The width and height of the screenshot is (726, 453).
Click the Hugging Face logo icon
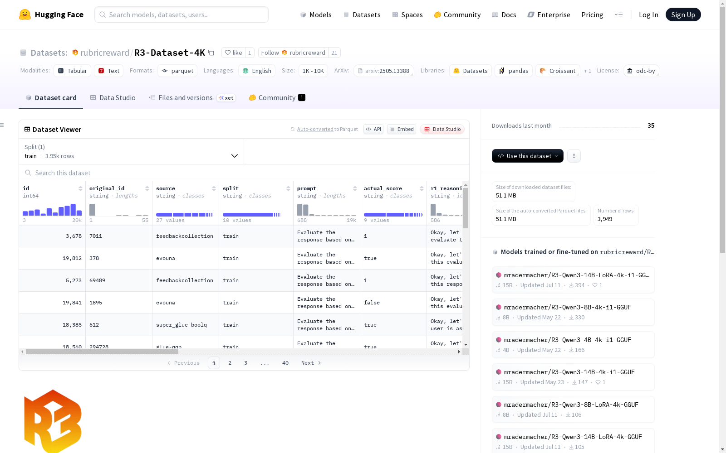[25, 14]
